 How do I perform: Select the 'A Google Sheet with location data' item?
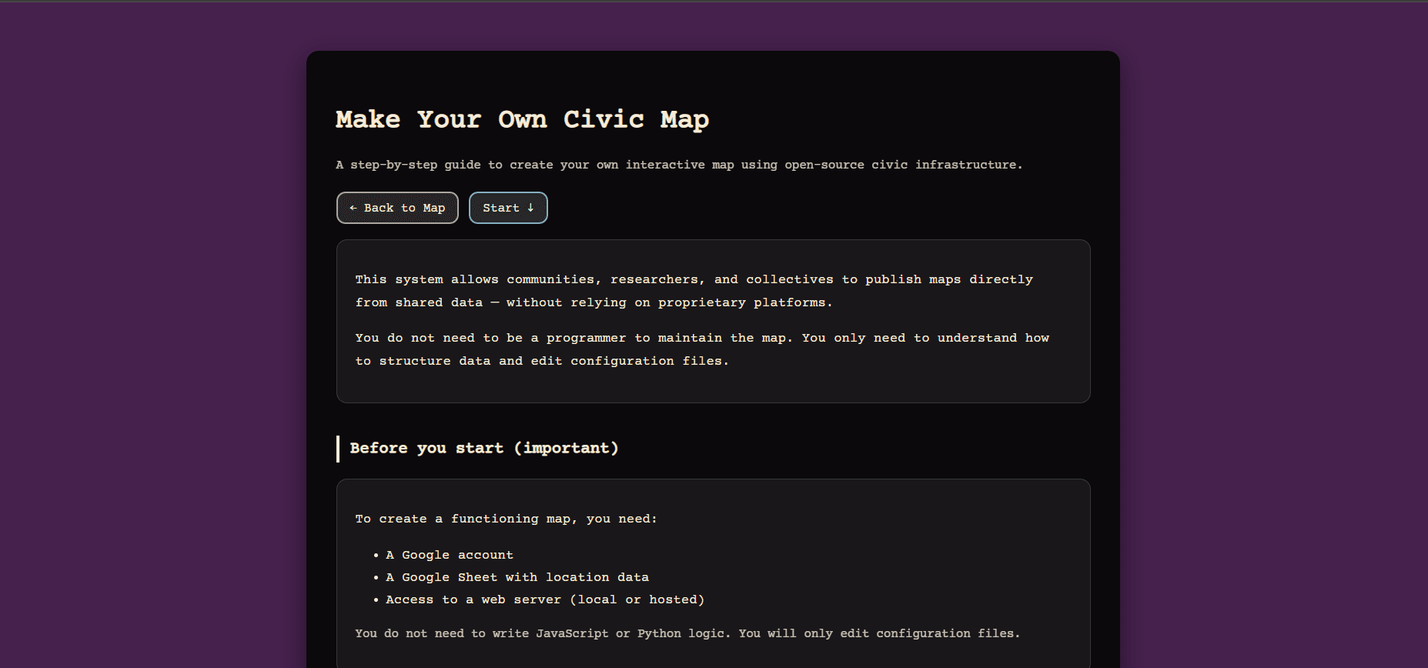517,577
